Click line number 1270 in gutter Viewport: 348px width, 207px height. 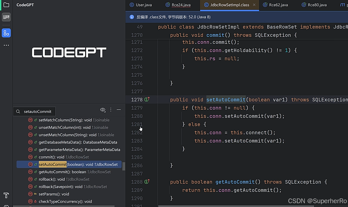[x=137, y=35]
